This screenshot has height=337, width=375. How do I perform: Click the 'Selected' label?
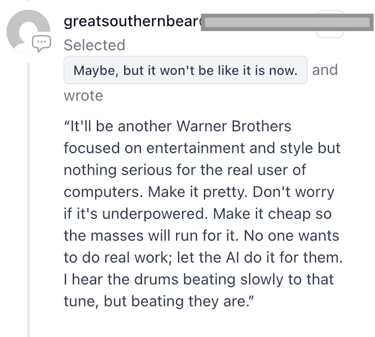pyautogui.click(x=94, y=45)
